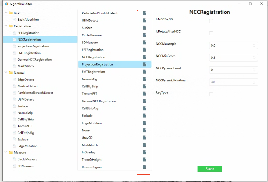Screen dimensions: 268x182
Task: Select BasicAlgorithm in the tree
Action: (x=28, y=19)
